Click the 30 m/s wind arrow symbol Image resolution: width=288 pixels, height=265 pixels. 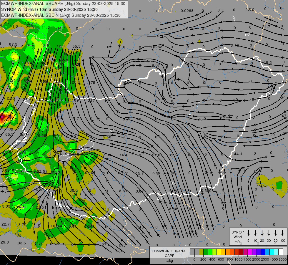(269, 233)
